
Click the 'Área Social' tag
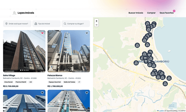tap(9, 82)
